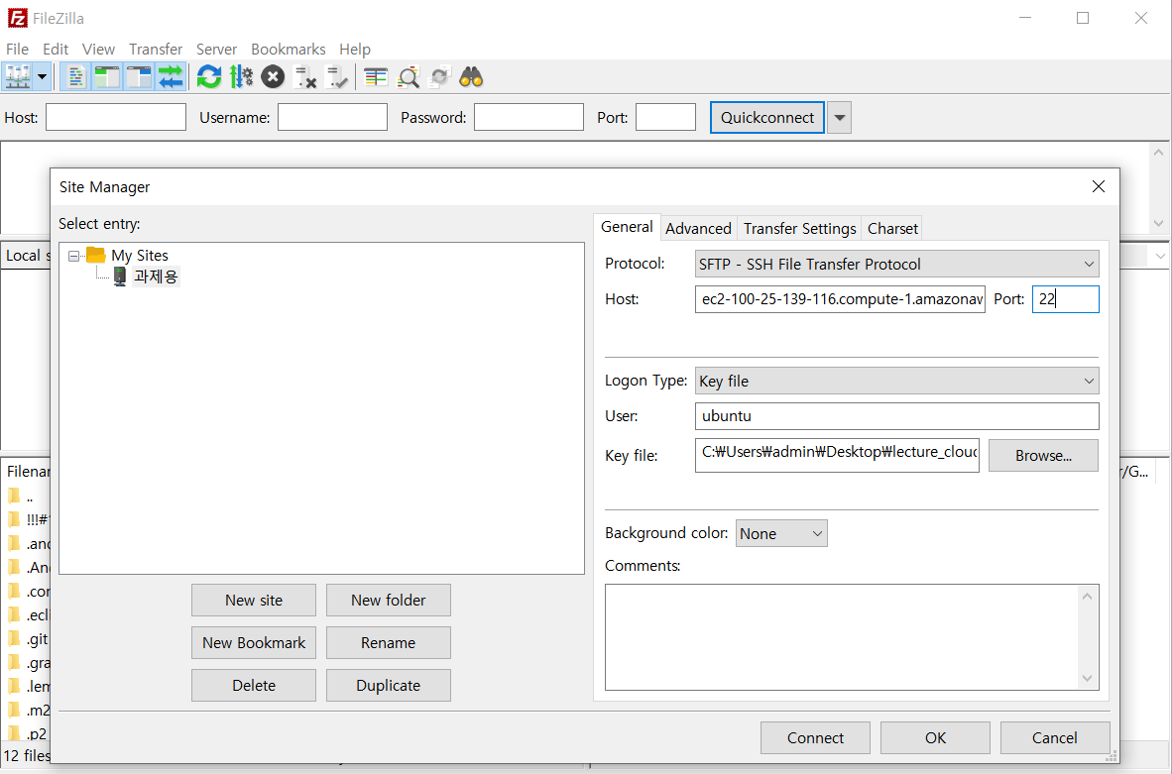Click the Connect button
This screenshot has height=774, width=1172.
coord(815,737)
